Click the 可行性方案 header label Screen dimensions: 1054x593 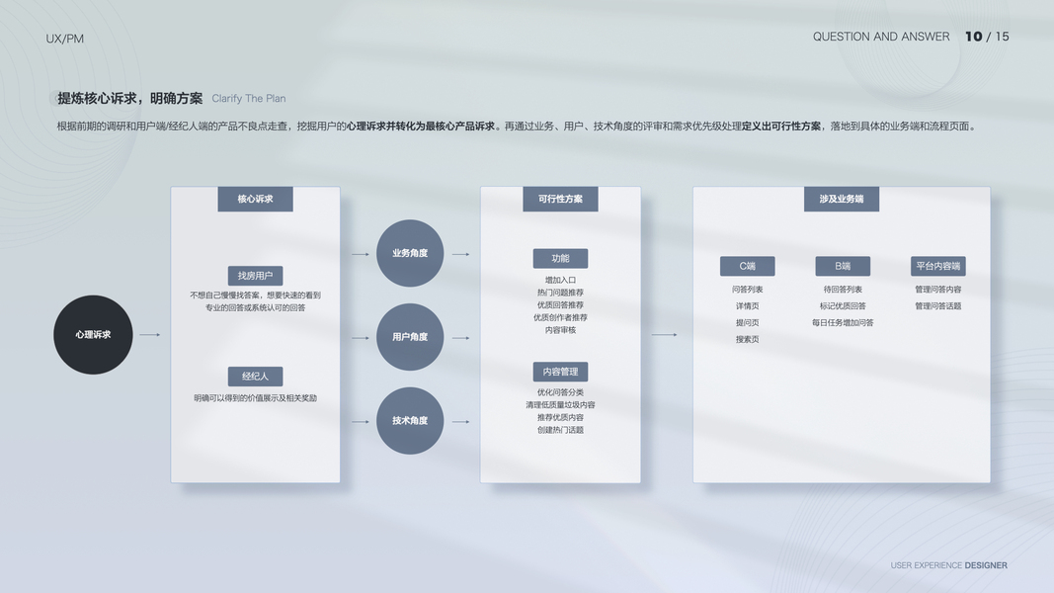pos(561,199)
